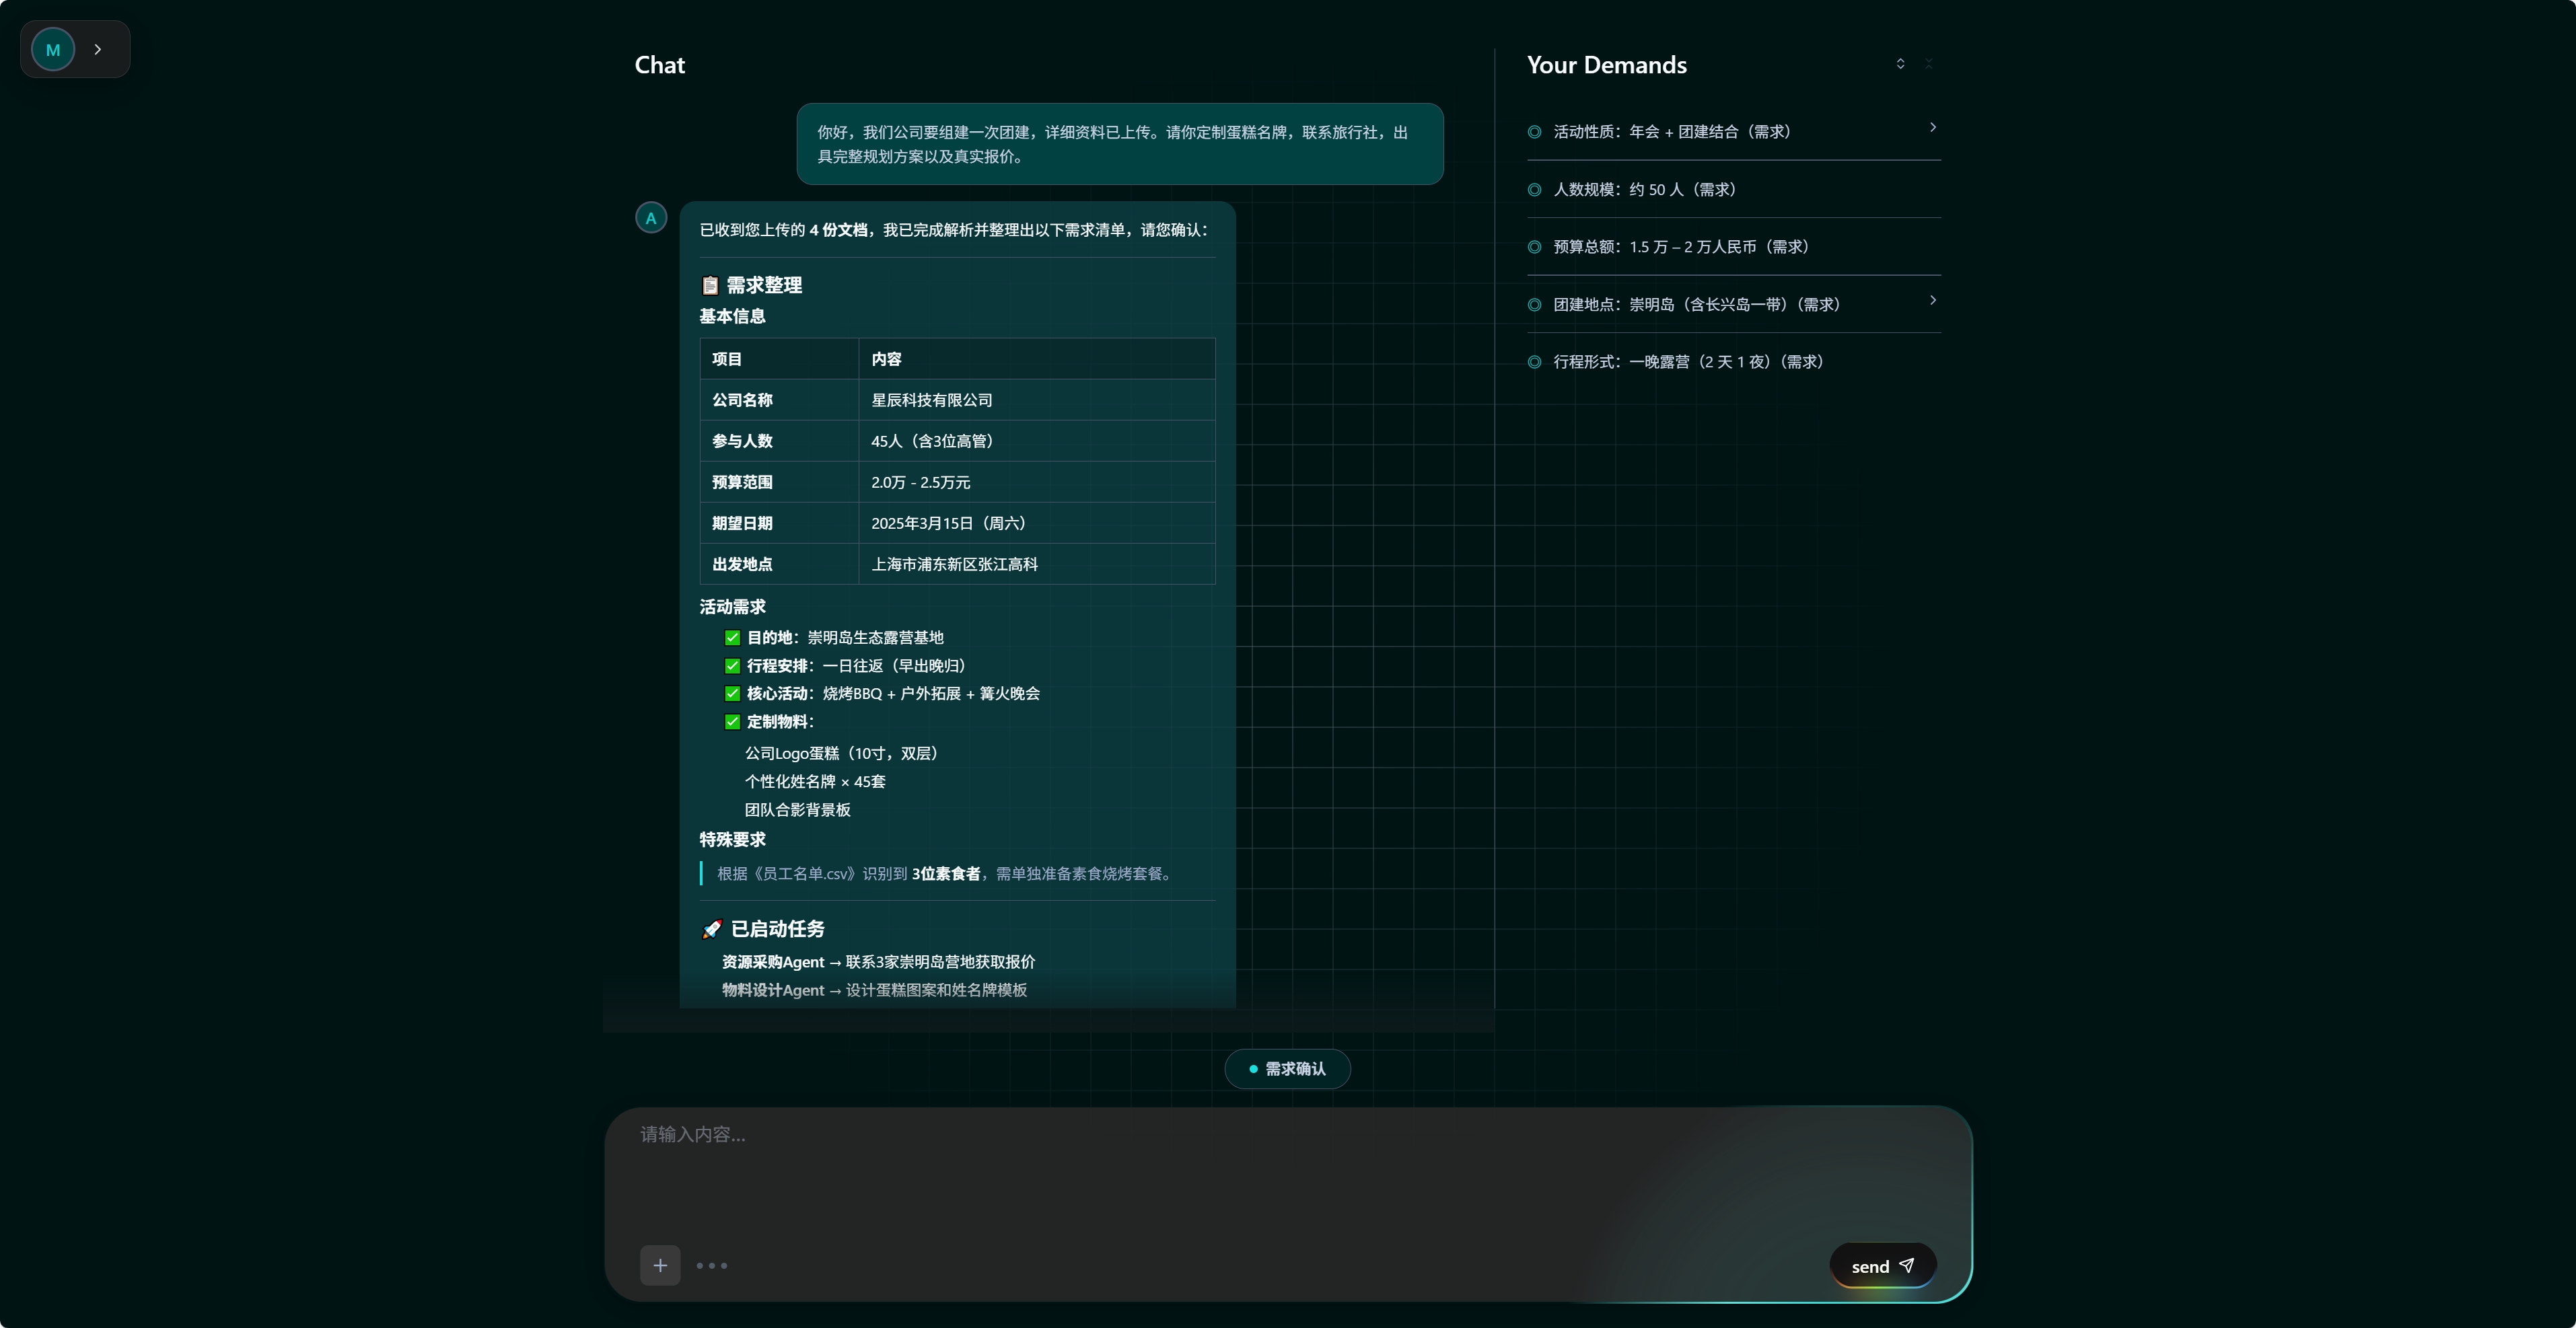The width and height of the screenshot is (2576, 1328).
Task: Toggle the 目的地 checkbox
Action: click(x=732, y=638)
